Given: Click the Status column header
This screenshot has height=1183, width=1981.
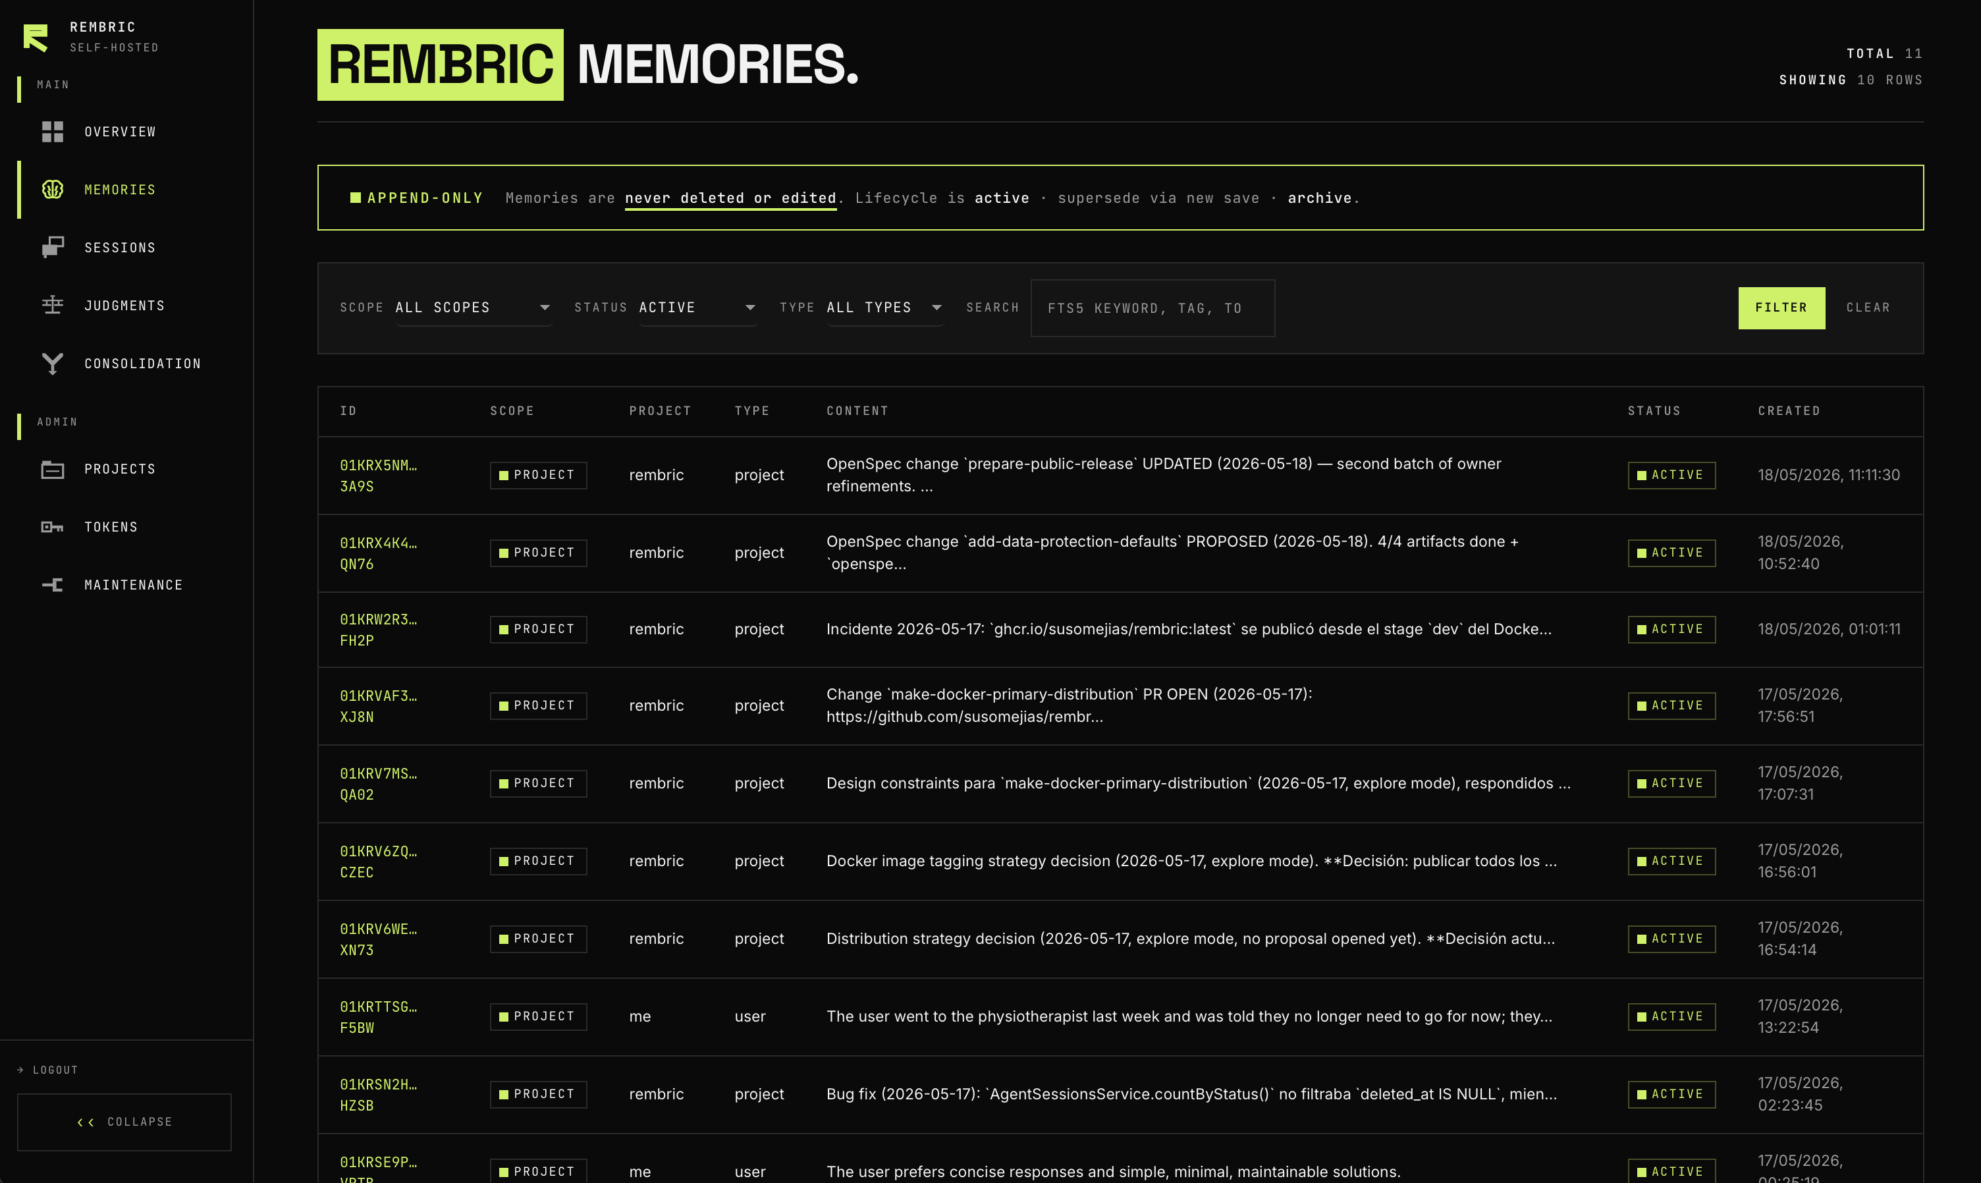Looking at the screenshot, I should [1654, 410].
